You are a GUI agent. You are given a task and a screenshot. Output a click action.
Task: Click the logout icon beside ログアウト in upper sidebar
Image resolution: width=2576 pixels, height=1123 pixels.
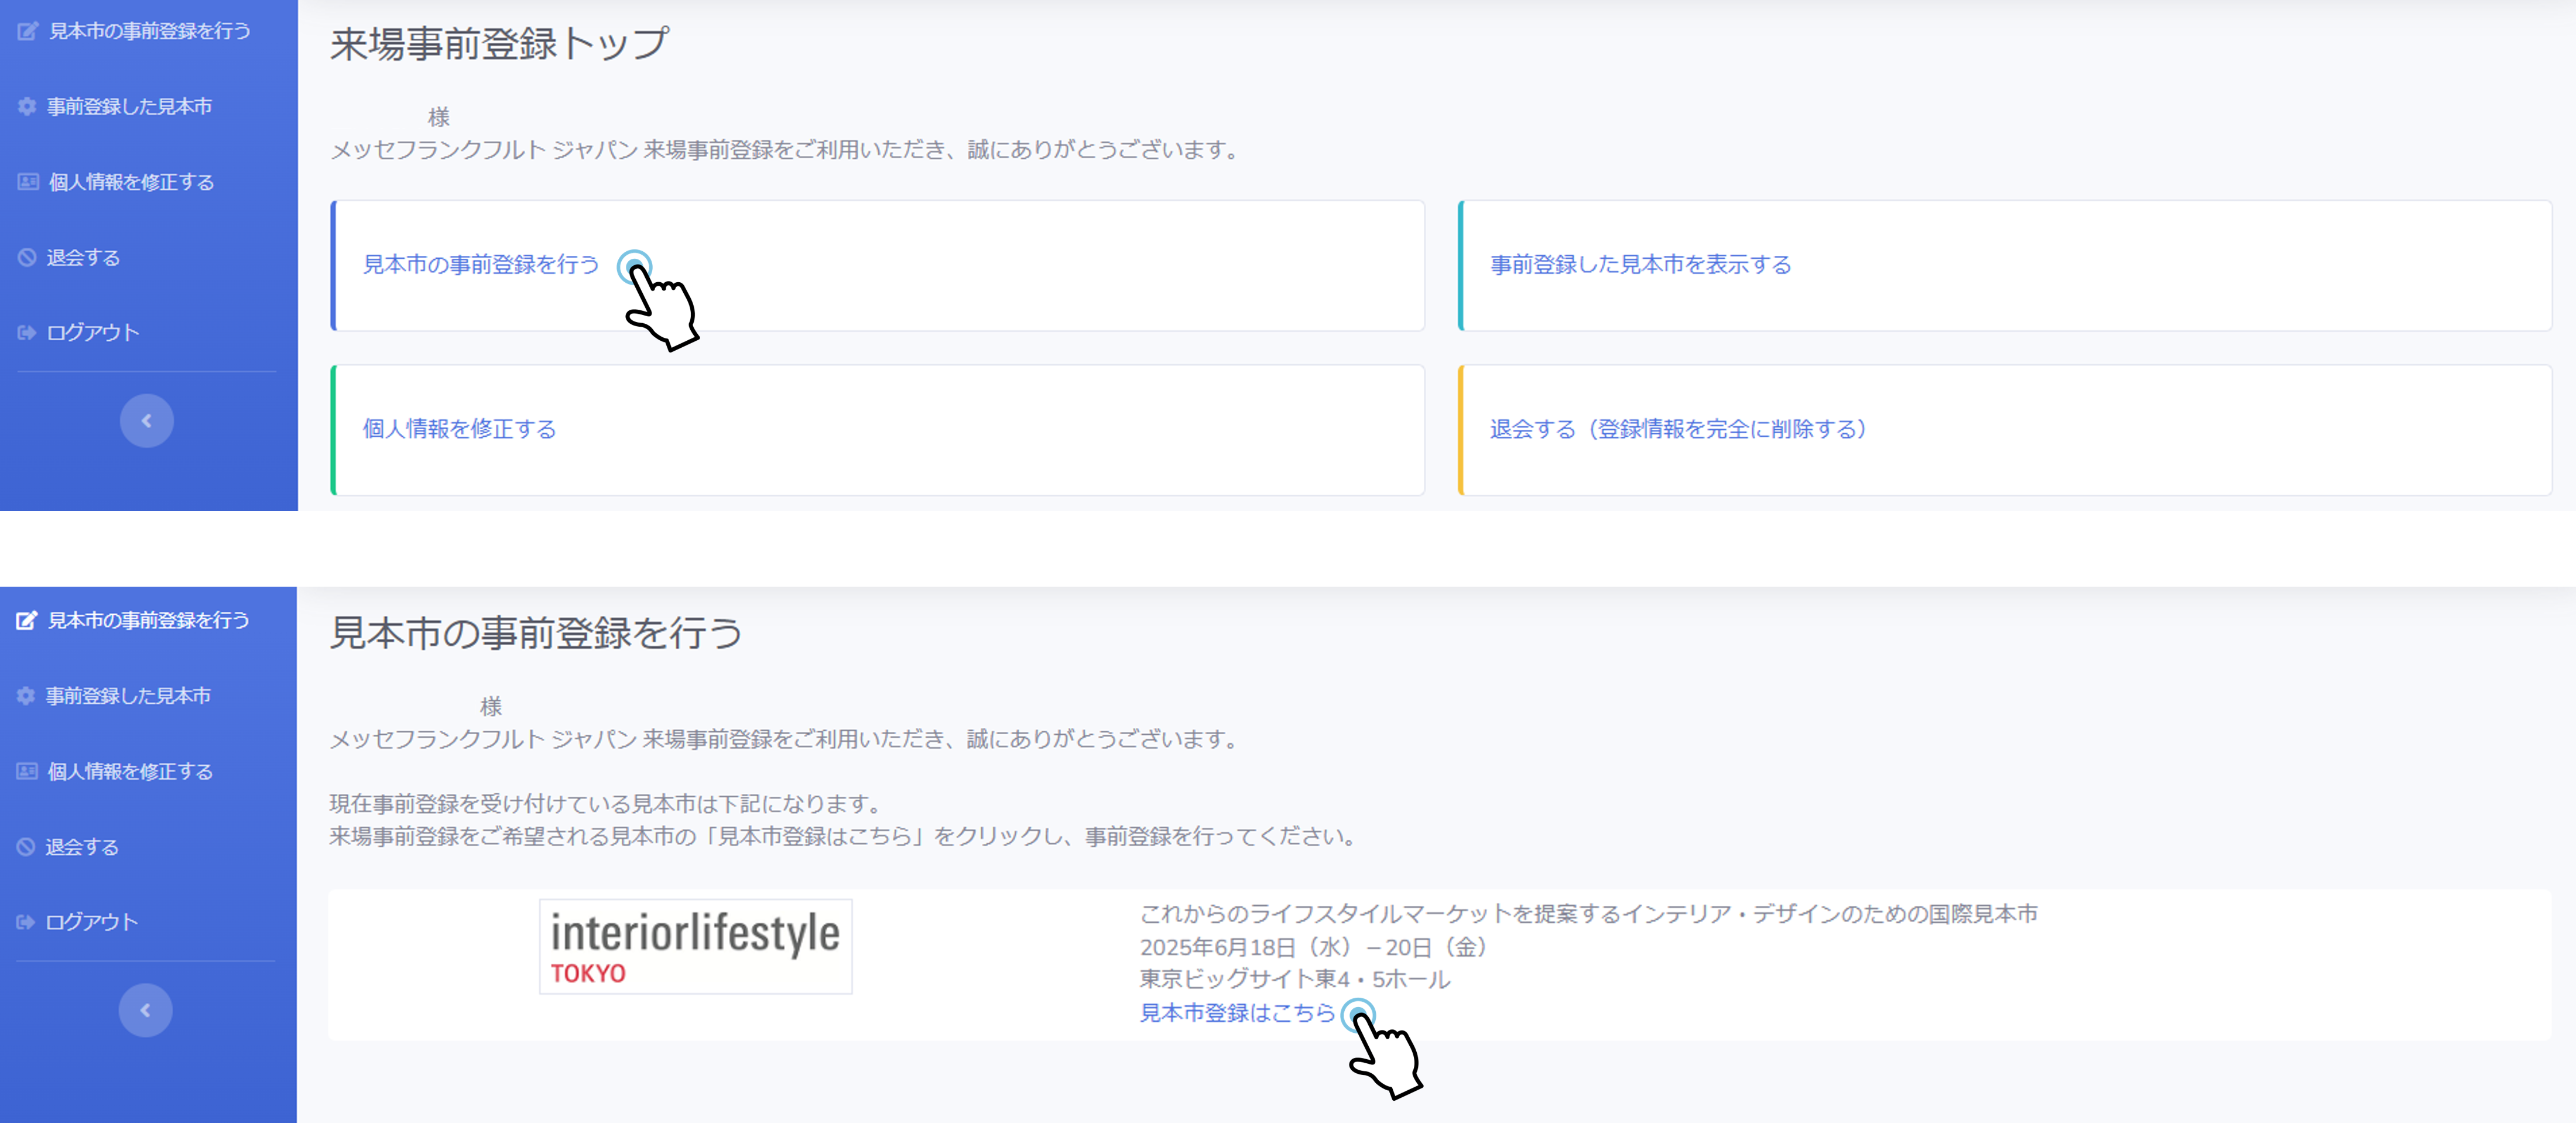(x=27, y=333)
